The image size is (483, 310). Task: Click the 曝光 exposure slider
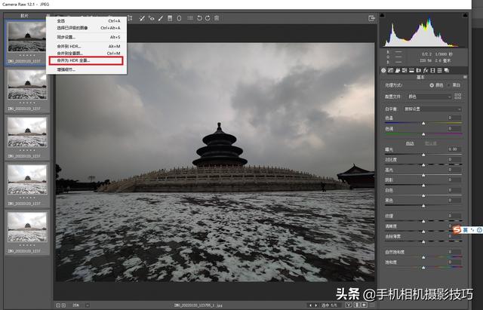tap(423, 155)
